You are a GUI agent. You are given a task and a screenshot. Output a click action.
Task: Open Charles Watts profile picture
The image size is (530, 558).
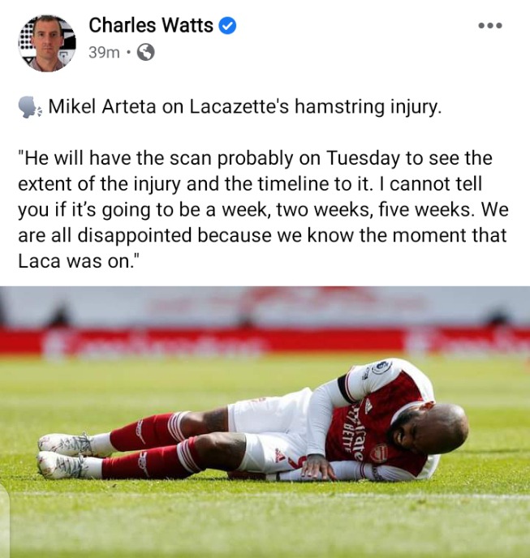pyautogui.click(x=47, y=43)
